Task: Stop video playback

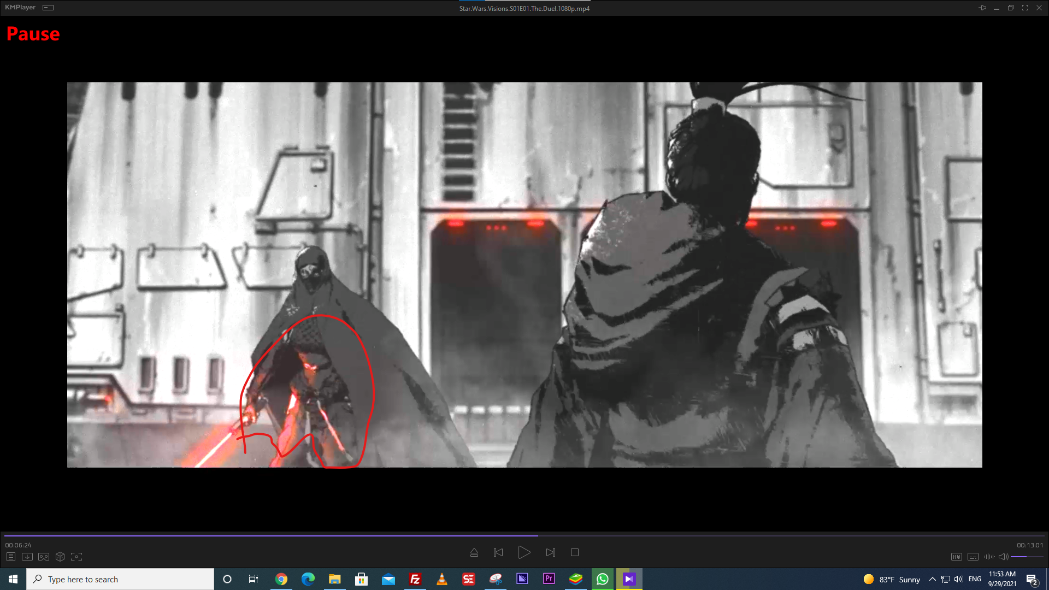Action: click(x=575, y=552)
